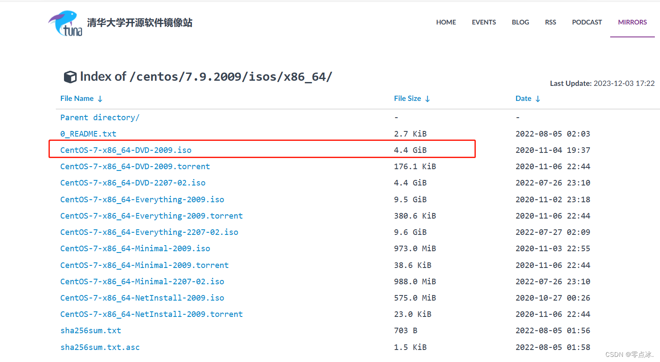Click the File Name column header

(x=77, y=99)
